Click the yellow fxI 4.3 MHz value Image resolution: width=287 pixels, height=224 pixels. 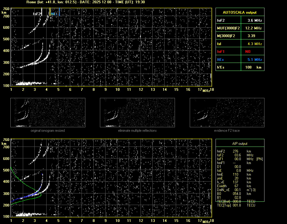(x=255, y=44)
